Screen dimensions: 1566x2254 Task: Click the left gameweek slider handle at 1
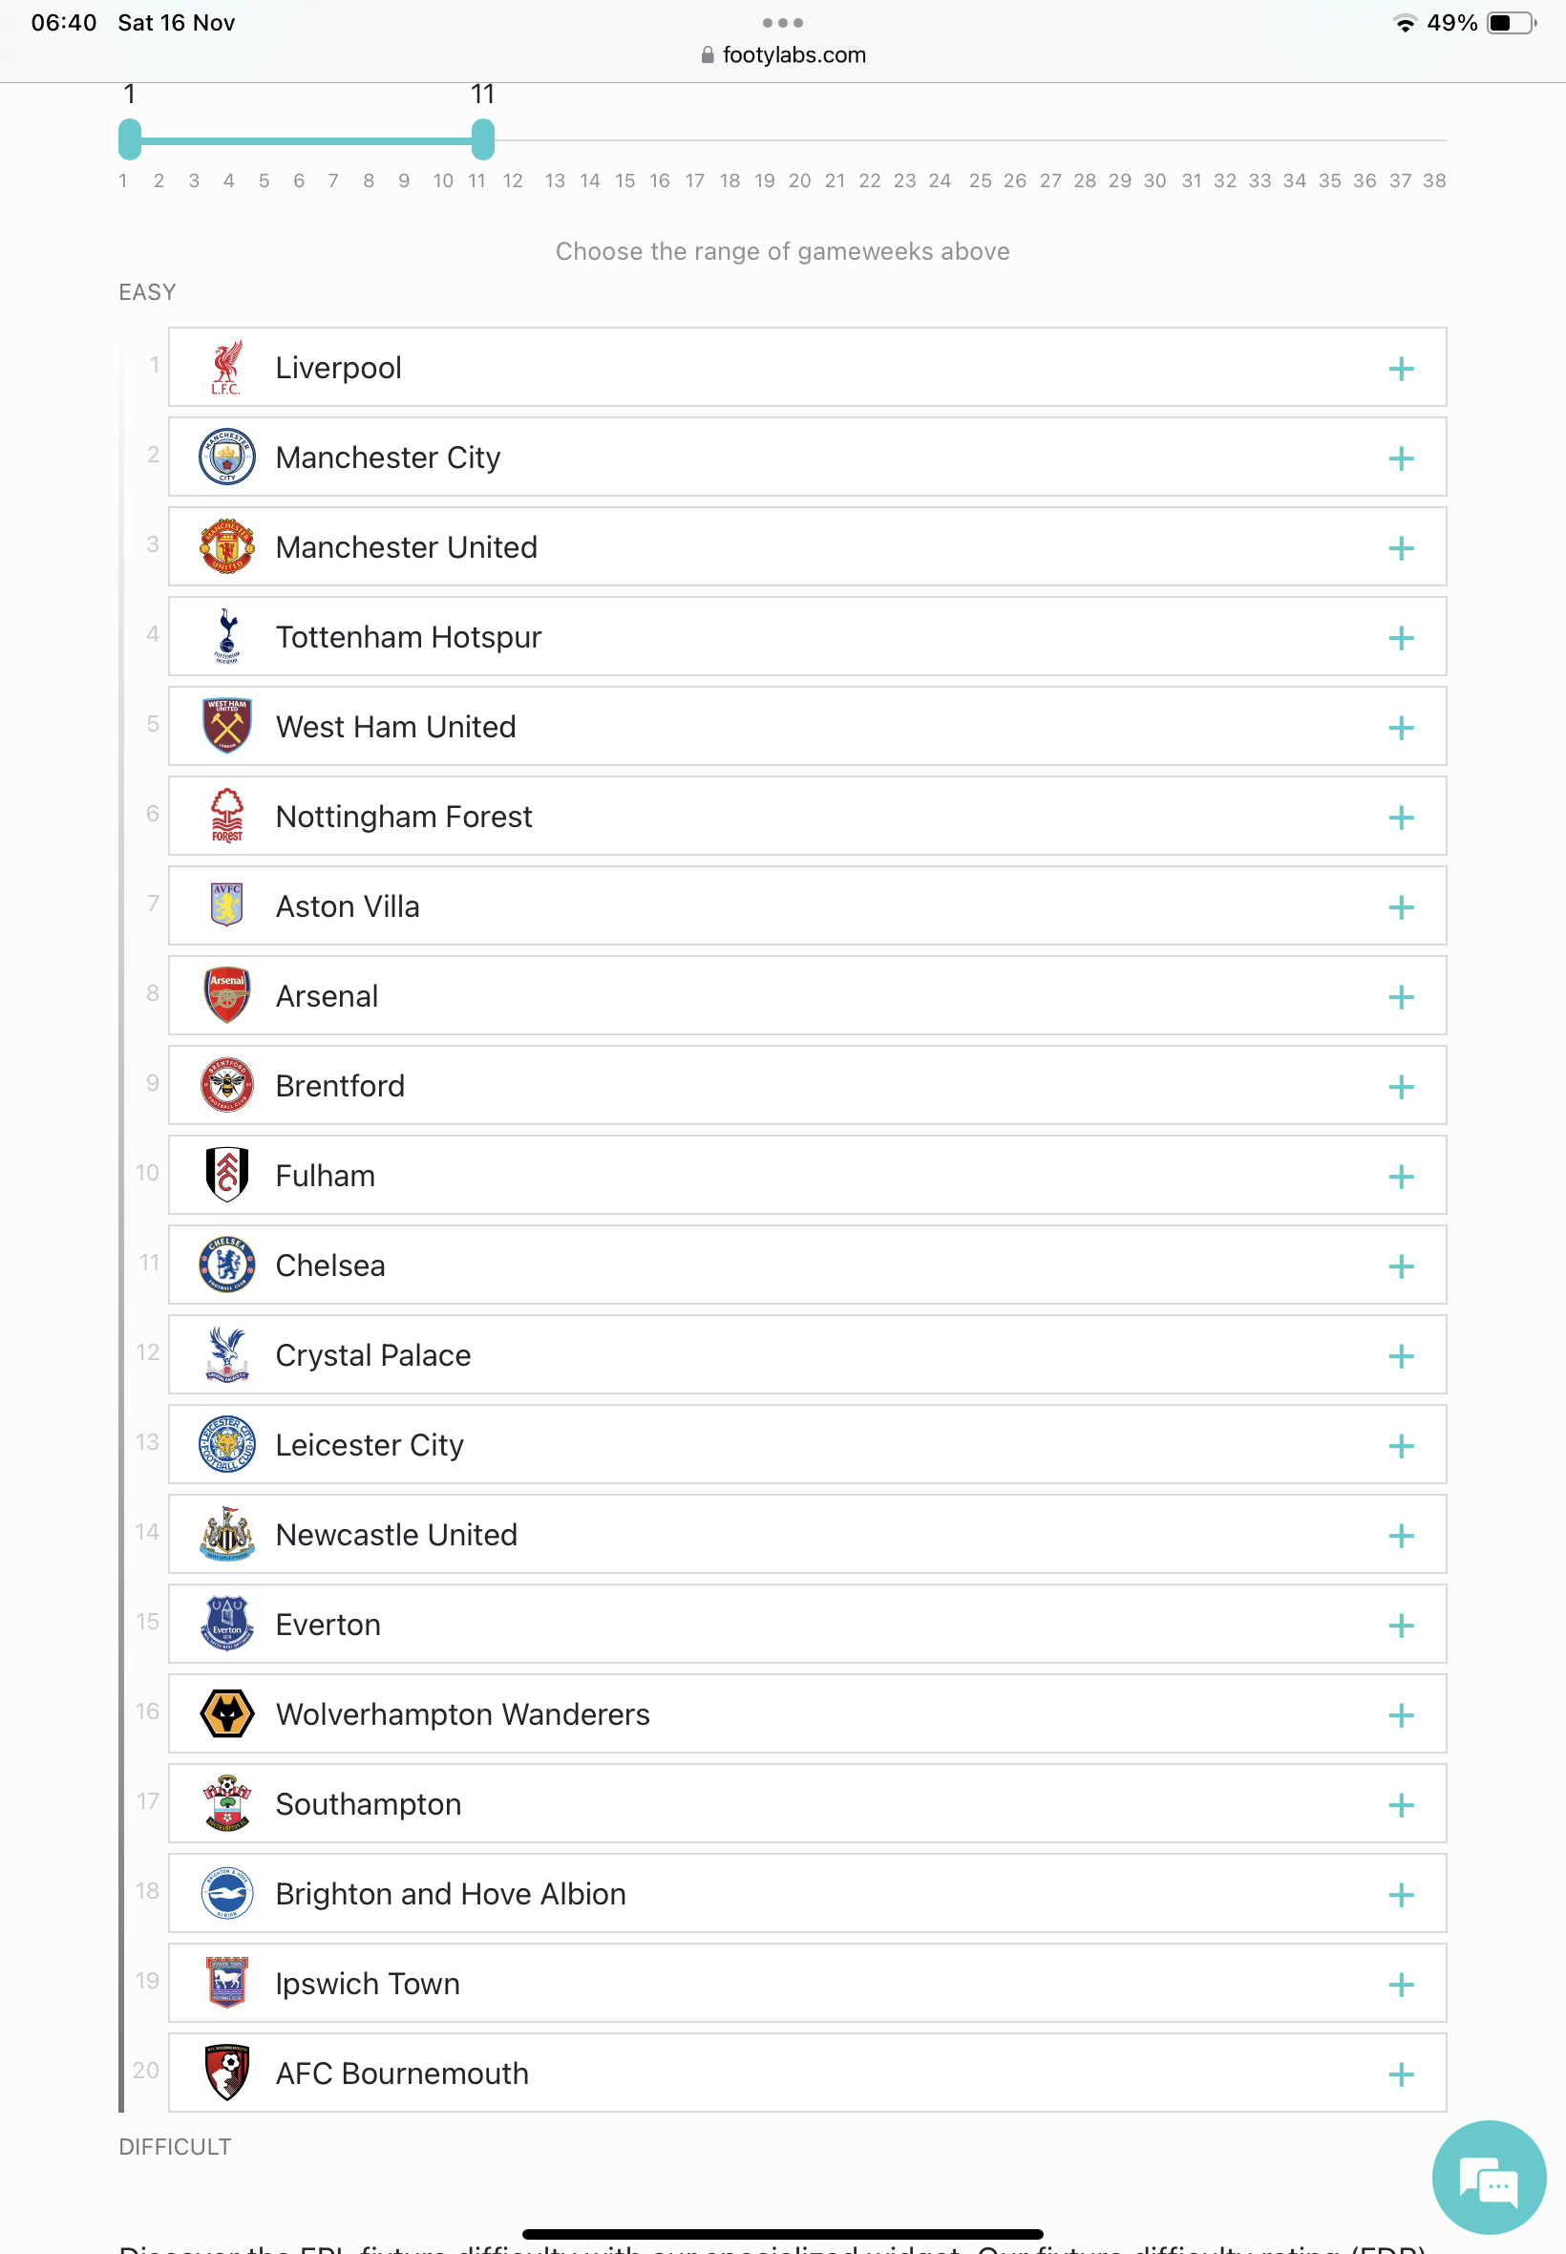[x=130, y=139]
